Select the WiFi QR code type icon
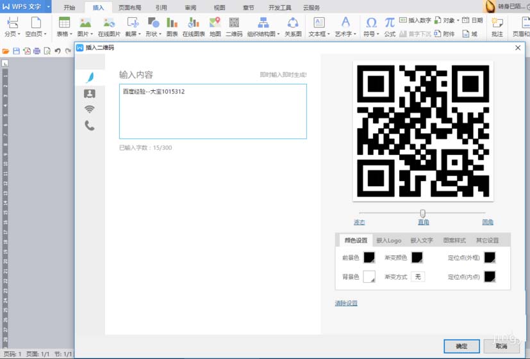Screen dimensions: 530x359 90,109
